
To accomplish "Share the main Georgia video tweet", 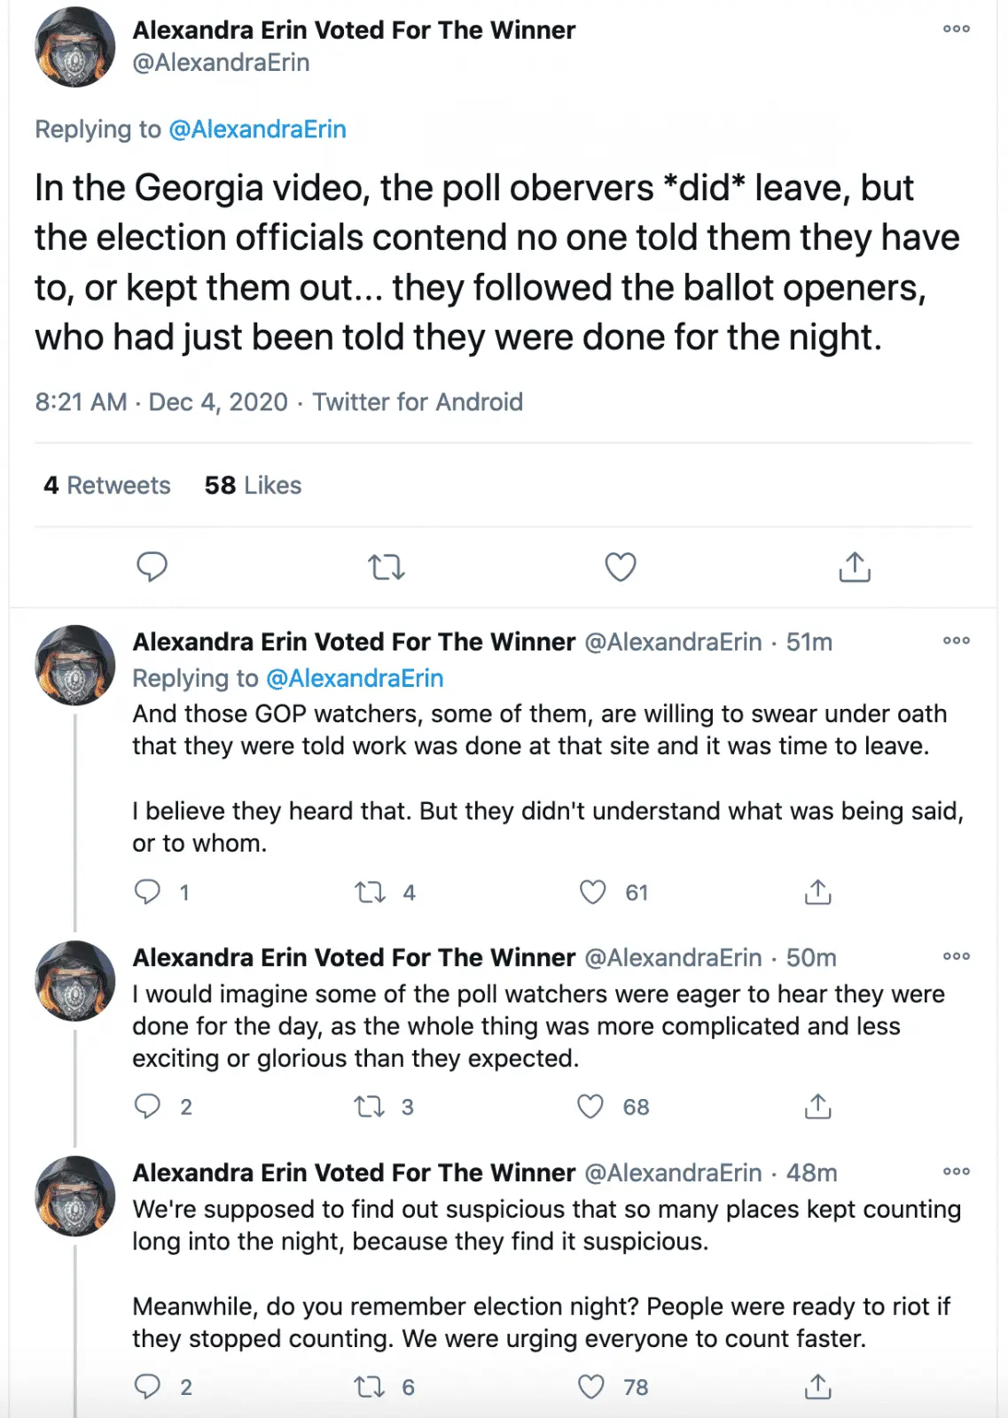I will coord(855,566).
